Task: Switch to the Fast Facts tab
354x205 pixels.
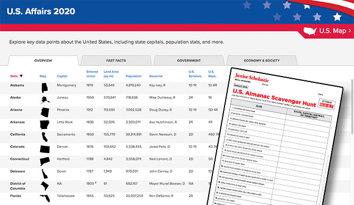Action: pyautogui.click(x=116, y=61)
